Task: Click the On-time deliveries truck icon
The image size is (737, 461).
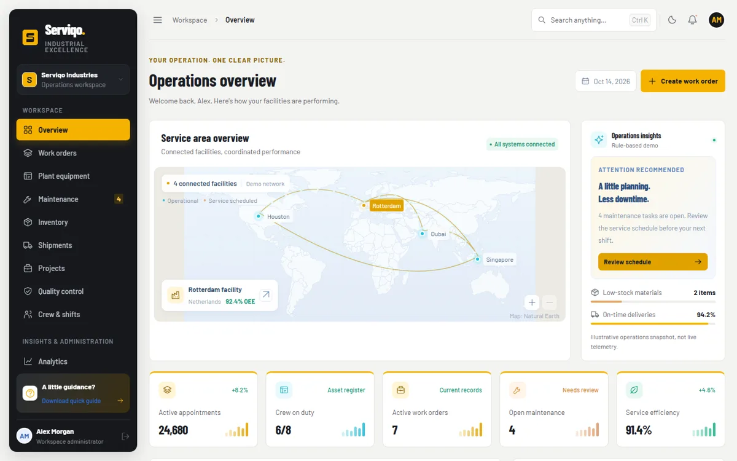Action: point(595,315)
